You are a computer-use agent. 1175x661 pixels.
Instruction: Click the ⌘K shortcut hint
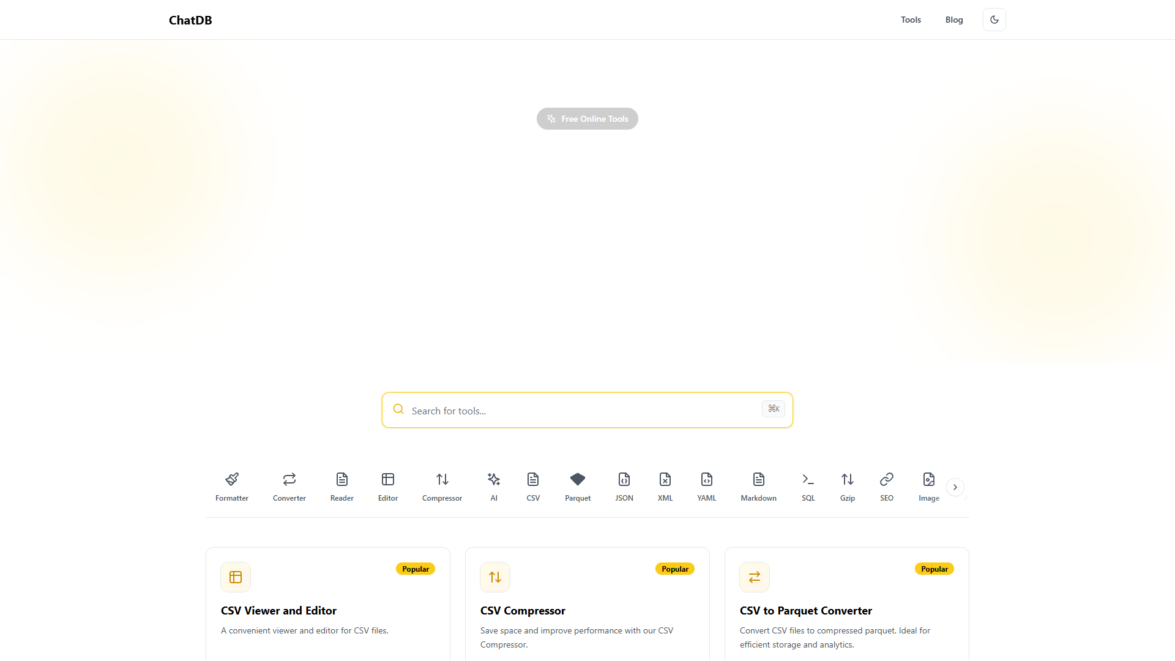(774, 409)
